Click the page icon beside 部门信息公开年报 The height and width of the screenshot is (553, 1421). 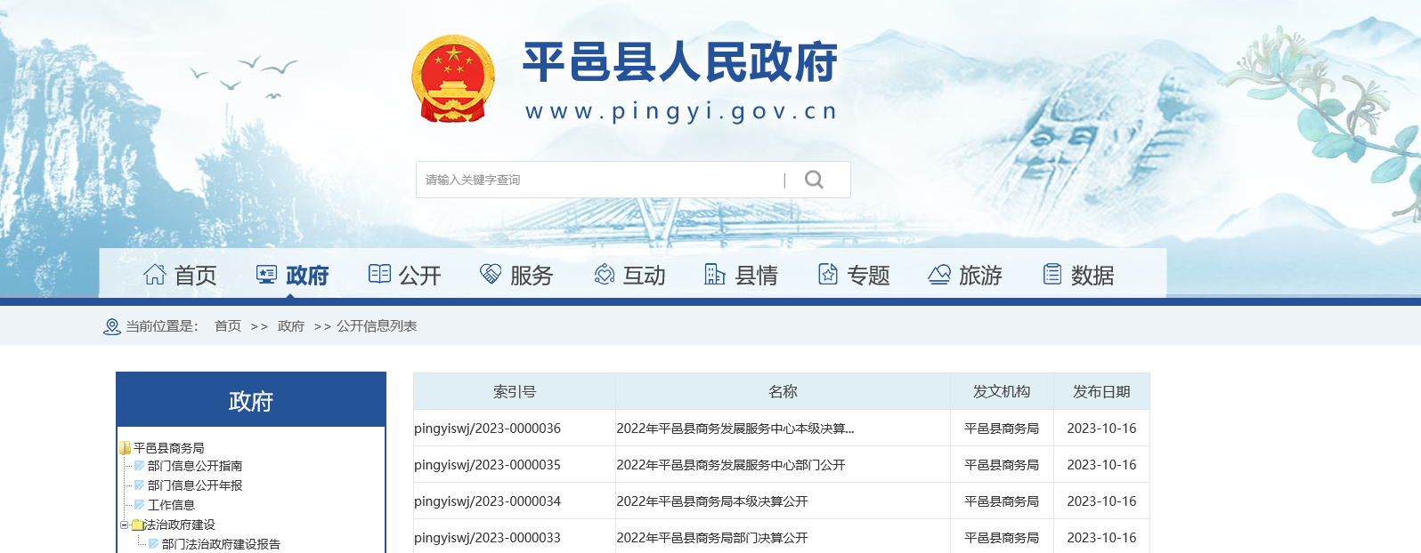click(x=140, y=485)
